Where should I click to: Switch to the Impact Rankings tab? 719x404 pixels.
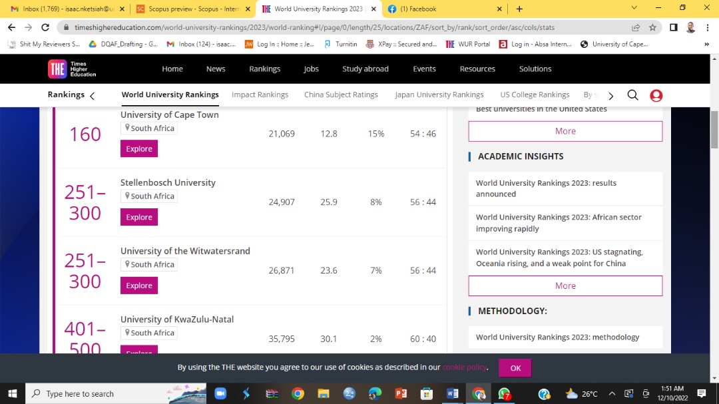pos(260,95)
